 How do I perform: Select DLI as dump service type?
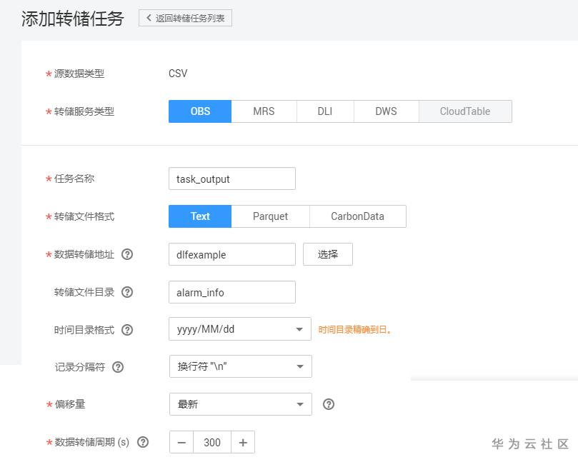[x=325, y=111]
